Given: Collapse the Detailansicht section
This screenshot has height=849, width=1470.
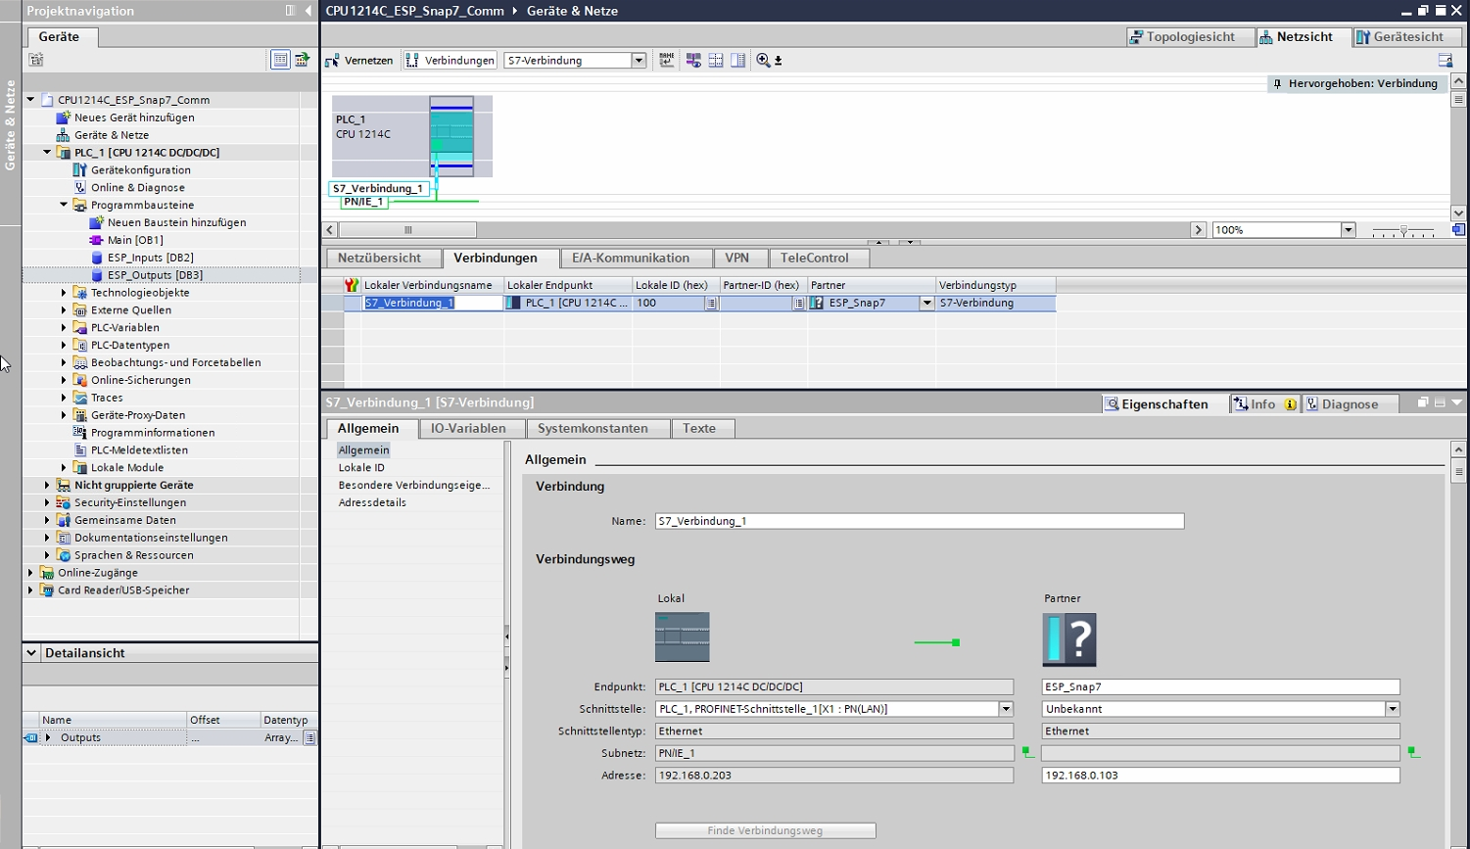Looking at the screenshot, I should point(31,653).
